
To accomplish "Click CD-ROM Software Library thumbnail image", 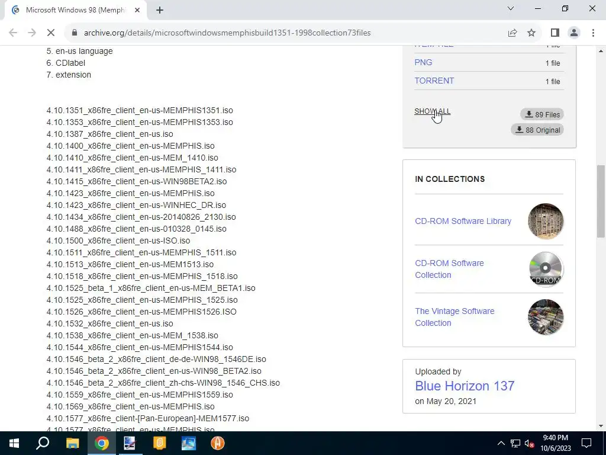I will [x=545, y=221].
